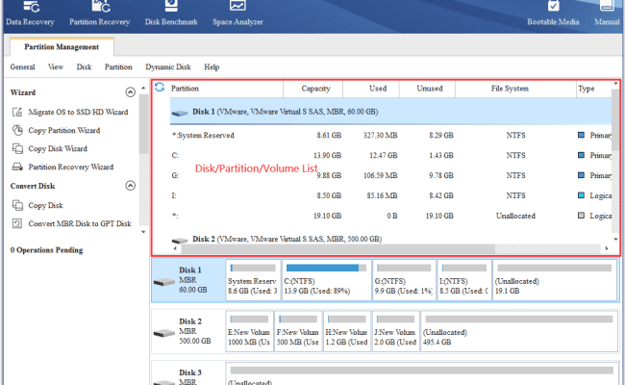
Task: Sort by the Partition column header
Action: pos(226,89)
